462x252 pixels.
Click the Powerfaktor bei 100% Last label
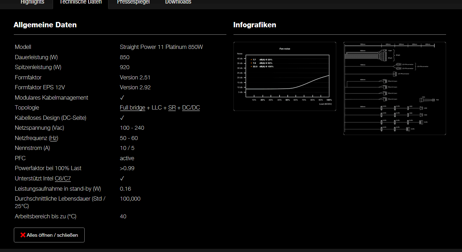tap(48, 168)
